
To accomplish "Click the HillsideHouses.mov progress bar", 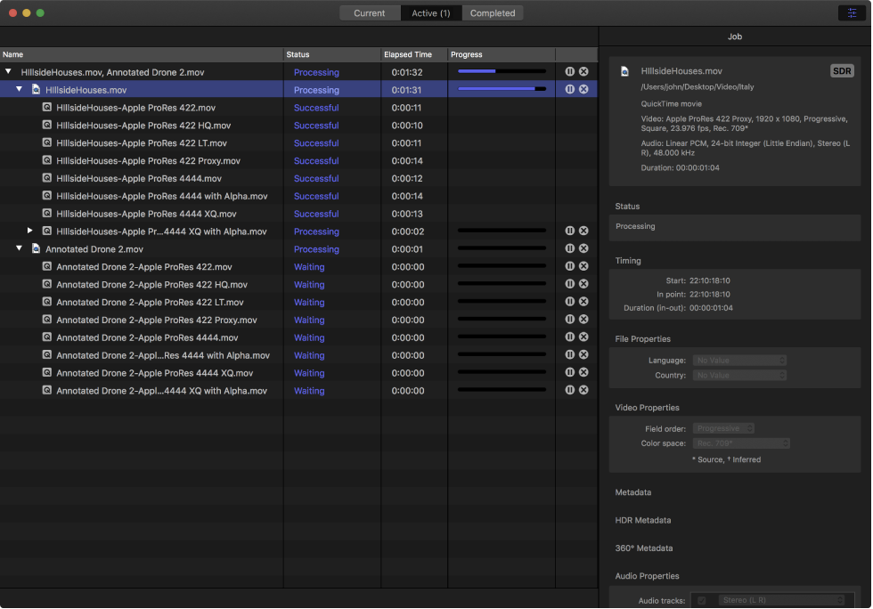I will (502, 89).
